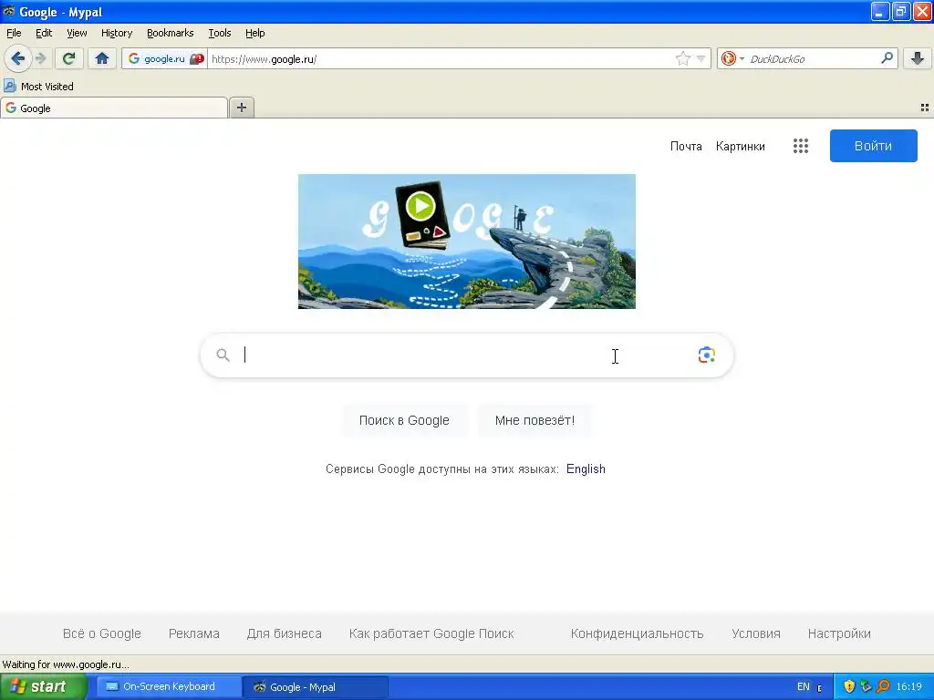
Task: Open a new tab with plus button
Action: tap(241, 108)
